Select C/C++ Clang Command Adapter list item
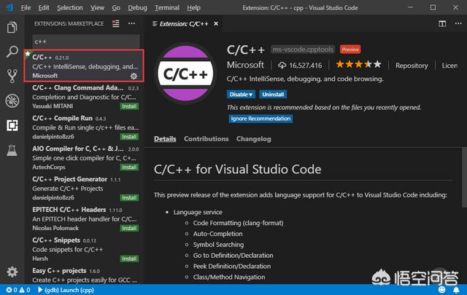The width and height of the screenshot is (467, 295). click(x=84, y=97)
